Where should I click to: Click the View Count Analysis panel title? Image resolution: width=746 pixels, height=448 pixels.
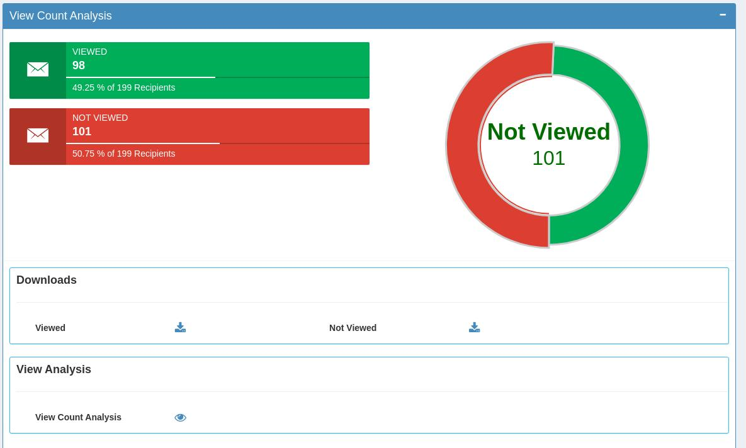(x=60, y=16)
